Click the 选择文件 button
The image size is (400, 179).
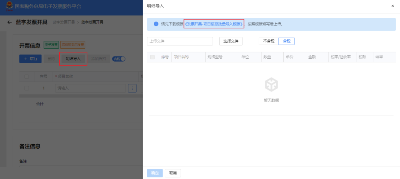click(231, 41)
